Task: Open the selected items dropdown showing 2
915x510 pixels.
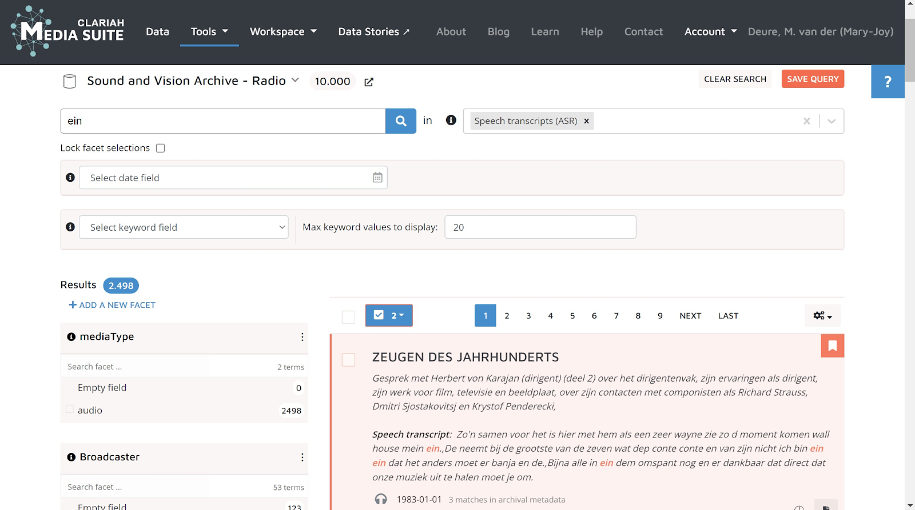Action: (x=389, y=315)
